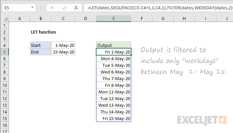Select cell 'Tue 5-May-20'
Viewport: 233px width, 133px height.
(x=114, y=65)
